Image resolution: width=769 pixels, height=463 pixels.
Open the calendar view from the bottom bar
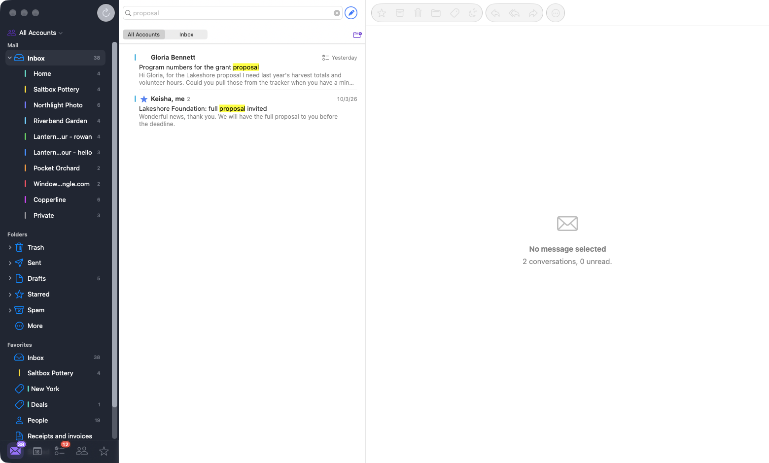(37, 451)
